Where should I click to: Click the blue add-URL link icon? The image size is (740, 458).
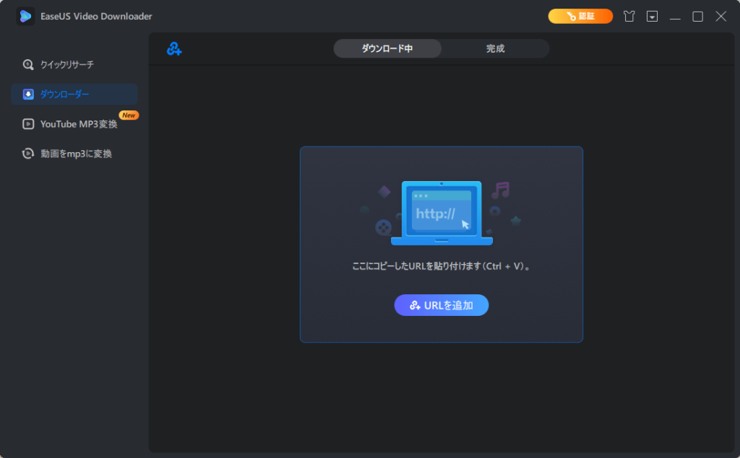(173, 48)
